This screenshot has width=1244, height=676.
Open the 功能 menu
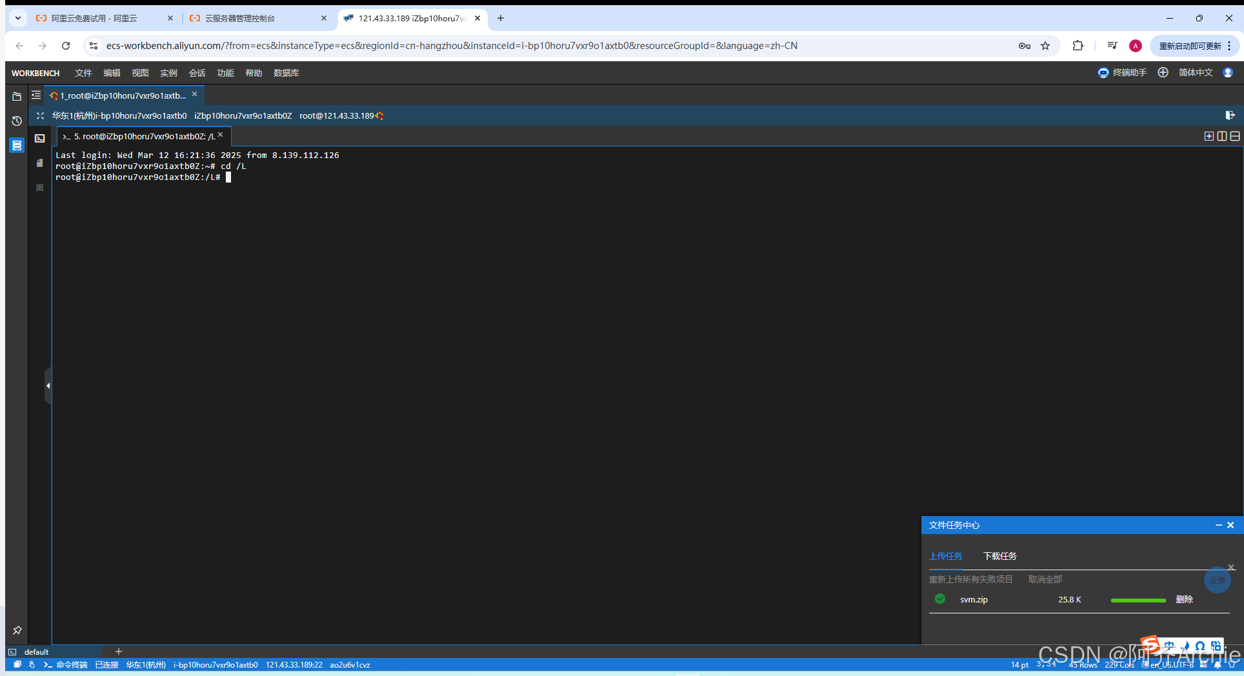(225, 73)
